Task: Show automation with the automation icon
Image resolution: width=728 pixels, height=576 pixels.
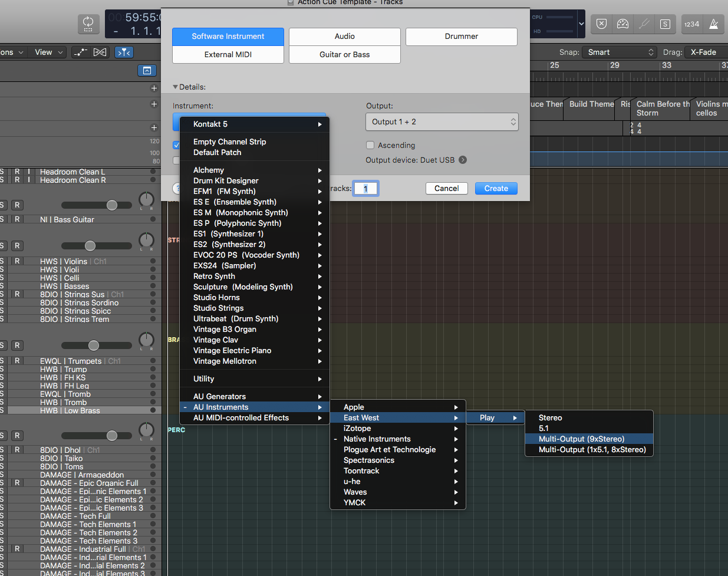Action: [x=80, y=52]
